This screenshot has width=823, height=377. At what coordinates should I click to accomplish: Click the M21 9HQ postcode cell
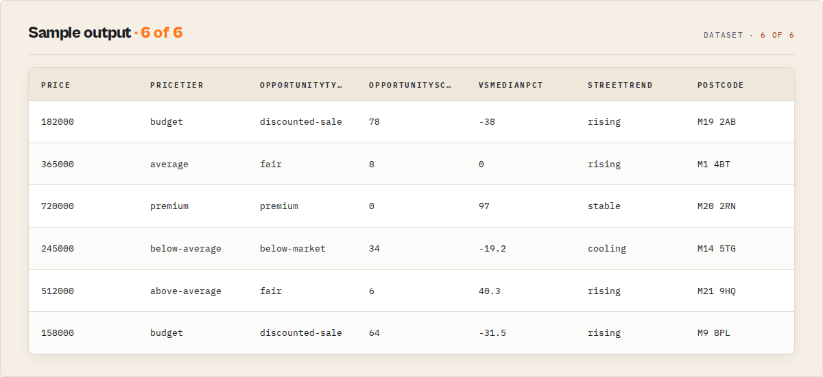point(717,291)
